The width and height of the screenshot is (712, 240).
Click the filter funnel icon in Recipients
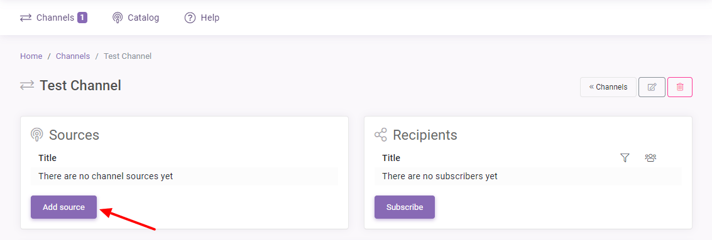click(x=625, y=157)
